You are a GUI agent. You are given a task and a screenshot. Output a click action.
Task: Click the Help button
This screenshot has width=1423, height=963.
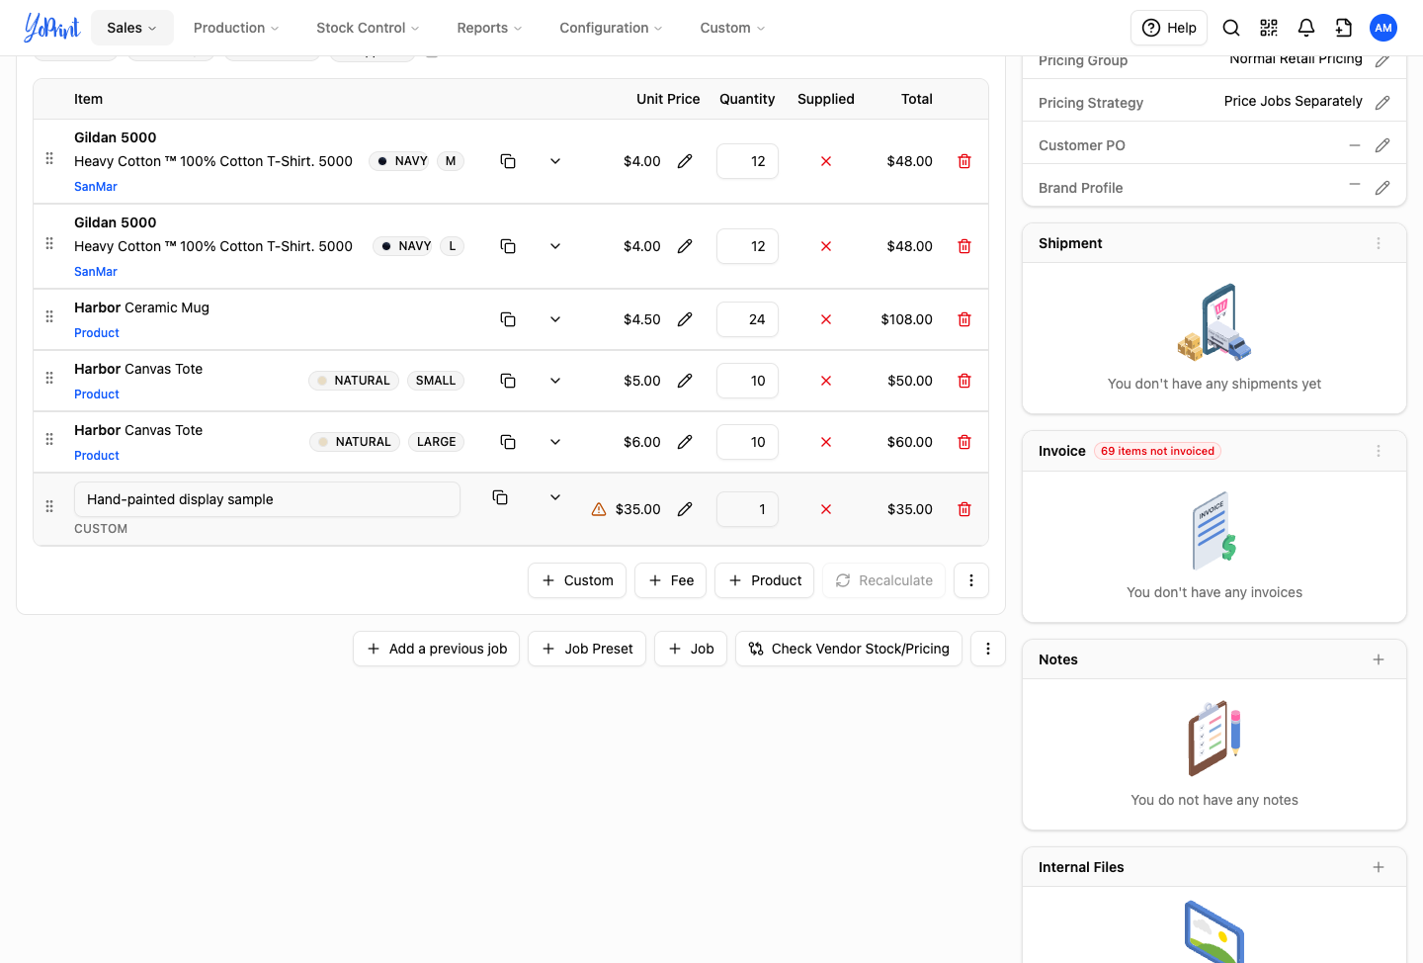pos(1169,28)
